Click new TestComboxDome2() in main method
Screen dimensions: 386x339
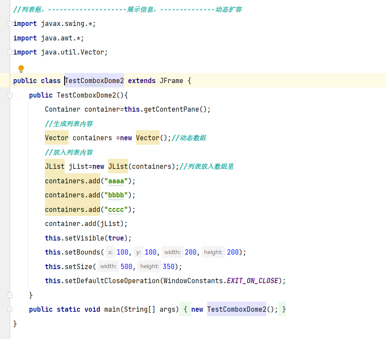(x=233, y=309)
